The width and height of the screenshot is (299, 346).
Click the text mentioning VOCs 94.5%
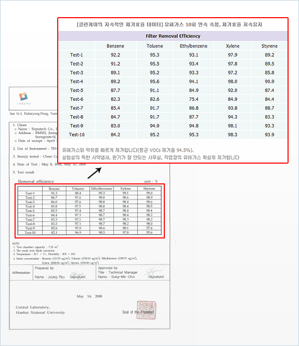tap(128, 150)
